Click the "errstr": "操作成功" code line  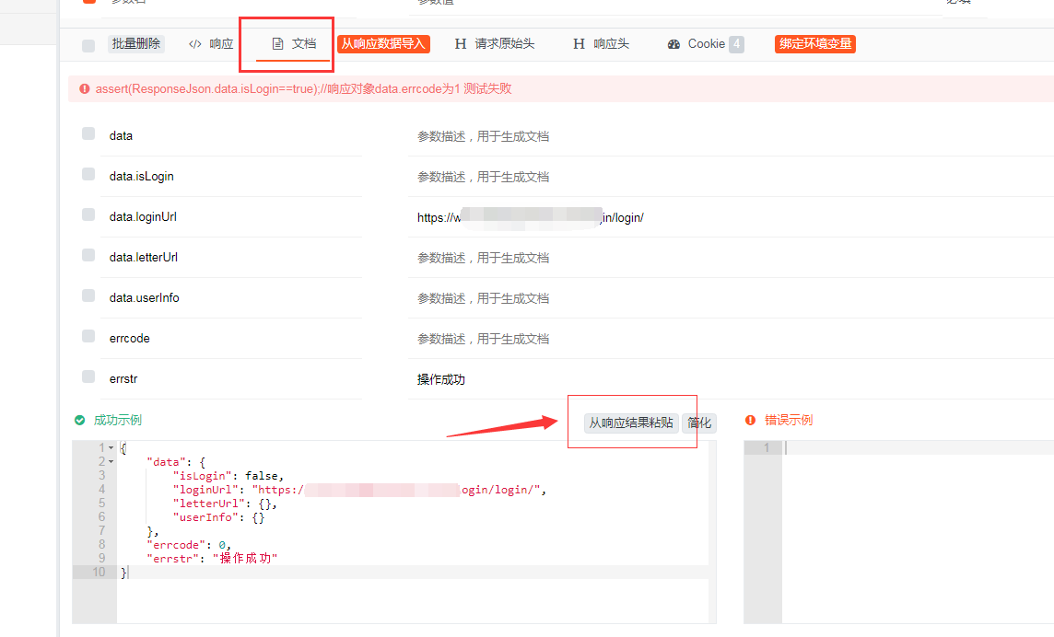pos(212,559)
